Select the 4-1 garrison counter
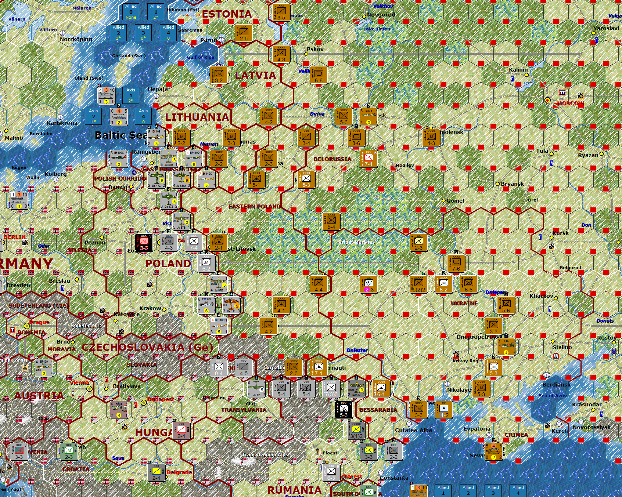Image resolution: width=622 pixels, height=497 pixels. pyautogui.click(x=281, y=305)
